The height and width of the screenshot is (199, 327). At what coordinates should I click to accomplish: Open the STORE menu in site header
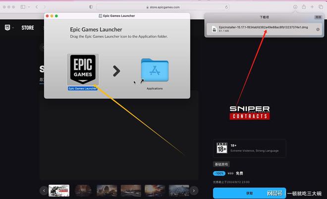click(x=28, y=28)
